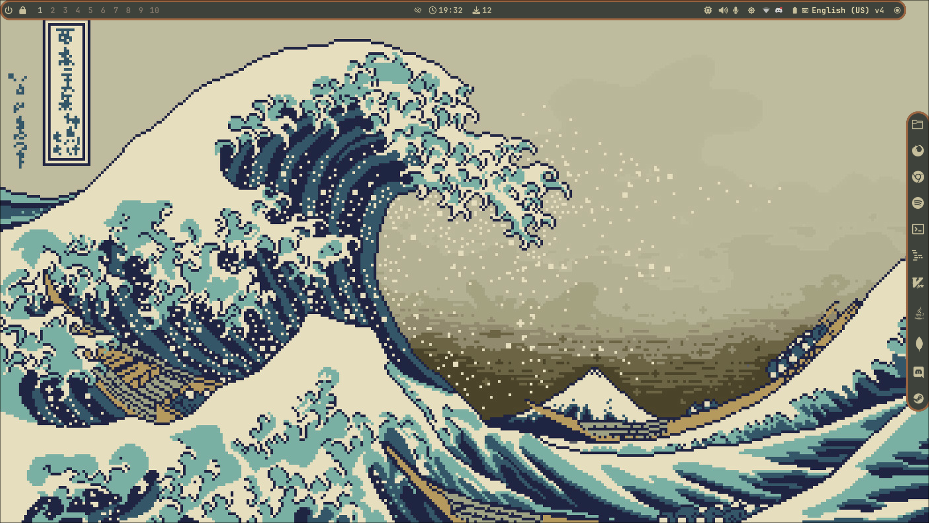929x523 pixels.
Task: Switch to workspace 5
Action: [90, 10]
